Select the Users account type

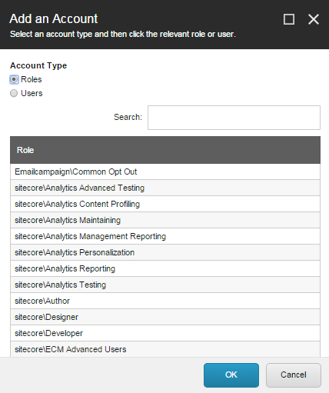point(14,93)
